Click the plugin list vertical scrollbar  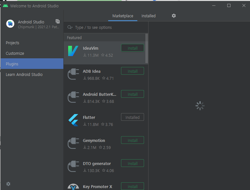tap(147, 48)
